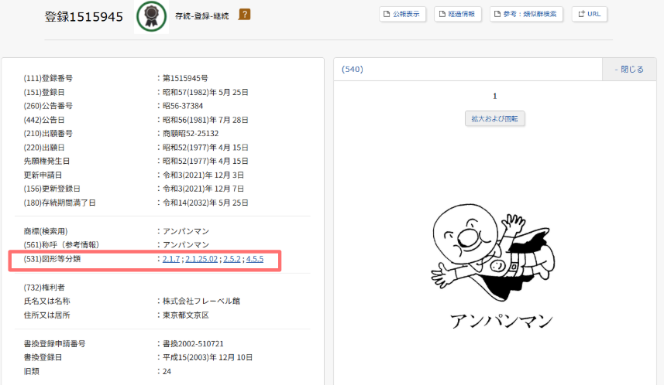Click the (540) panel heading

(353, 69)
